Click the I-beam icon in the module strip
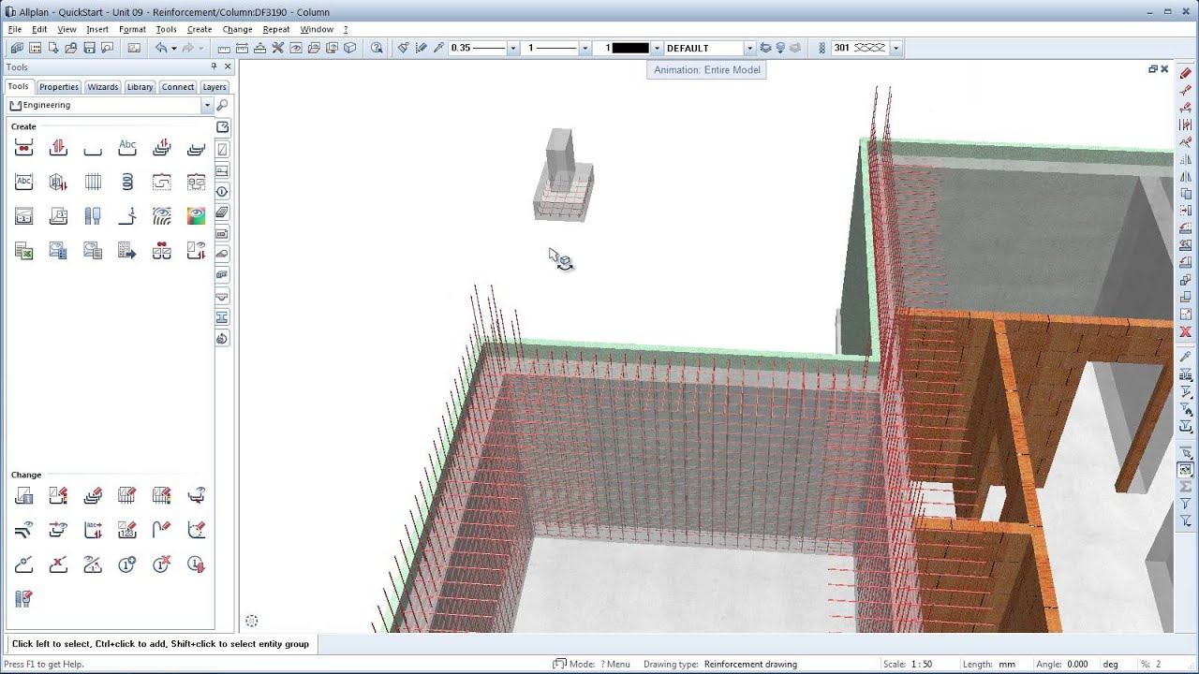Screen dimensions: 1199x674 [222, 317]
